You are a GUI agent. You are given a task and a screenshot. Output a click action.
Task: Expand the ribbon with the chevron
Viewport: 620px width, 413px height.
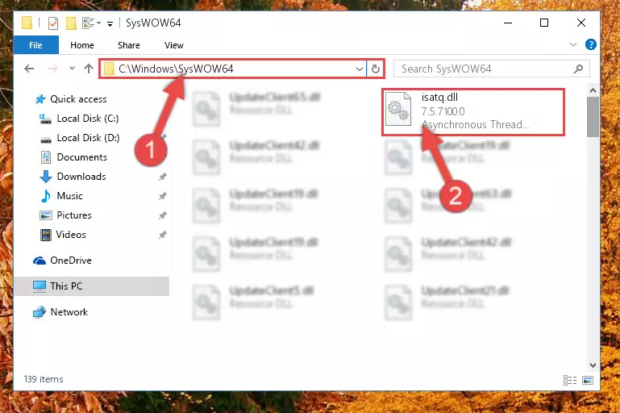pyautogui.click(x=573, y=44)
